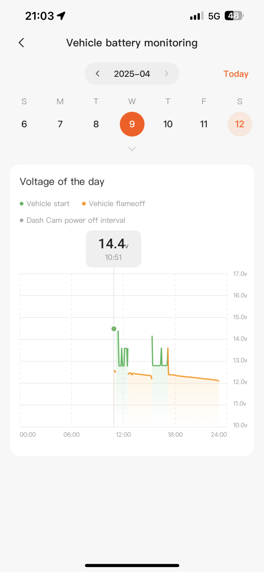Screen dimensions: 264x572
Task: Tap the selected date 9
Action: tap(132, 124)
